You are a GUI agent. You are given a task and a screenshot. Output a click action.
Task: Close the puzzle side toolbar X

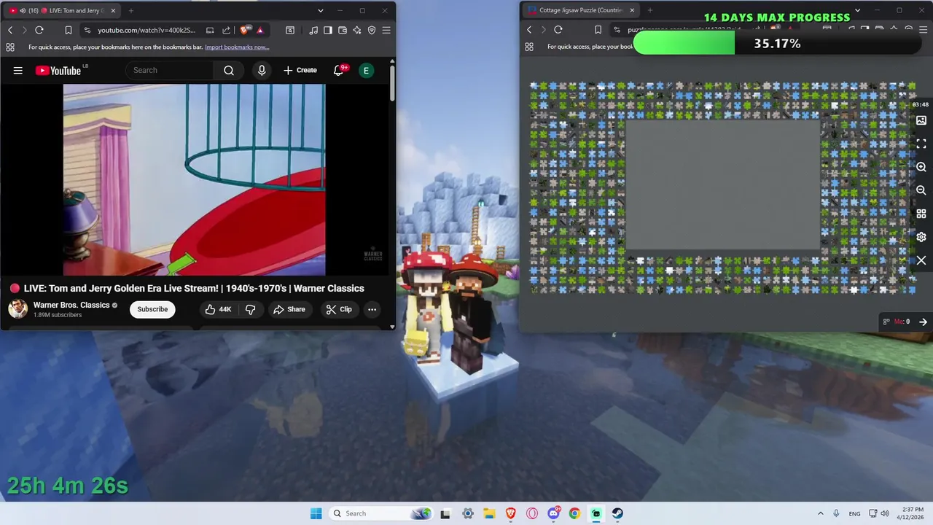(x=921, y=260)
